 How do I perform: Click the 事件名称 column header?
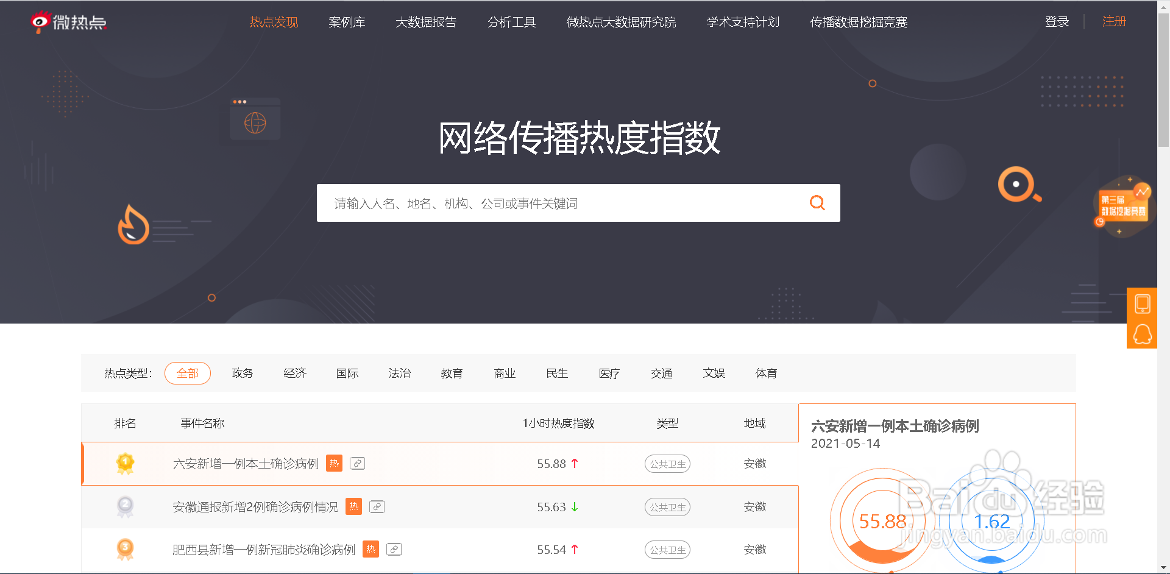point(202,423)
